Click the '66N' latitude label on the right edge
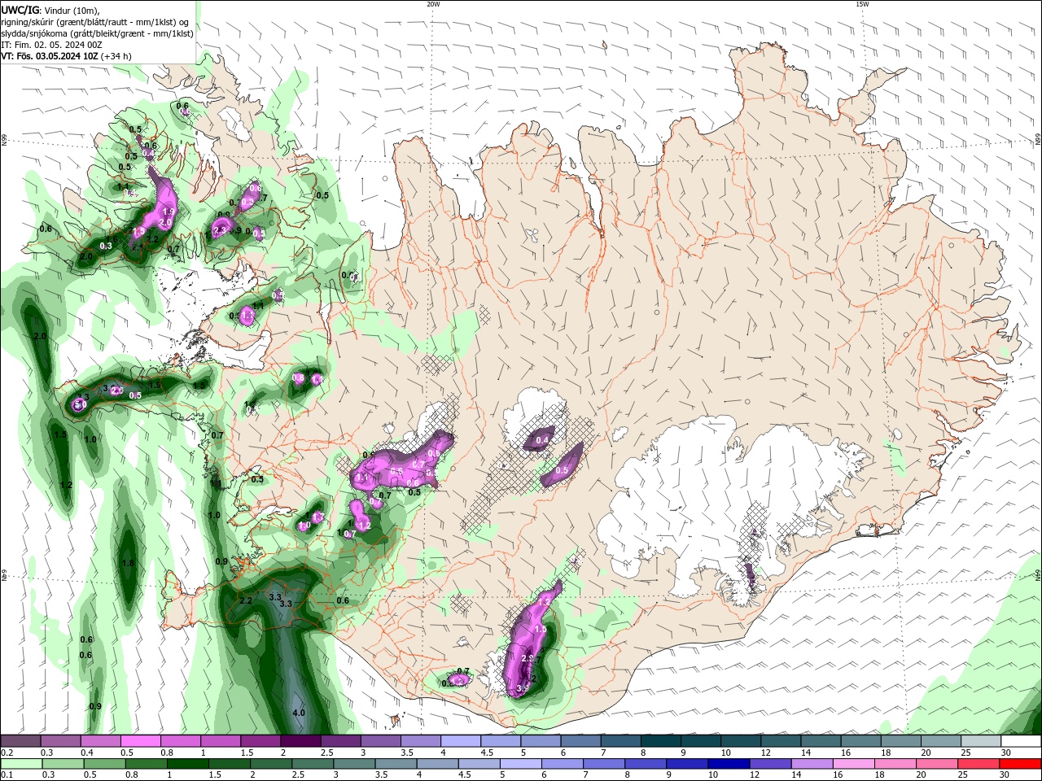Screen dimensions: 1042x781 [x=1038, y=140]
